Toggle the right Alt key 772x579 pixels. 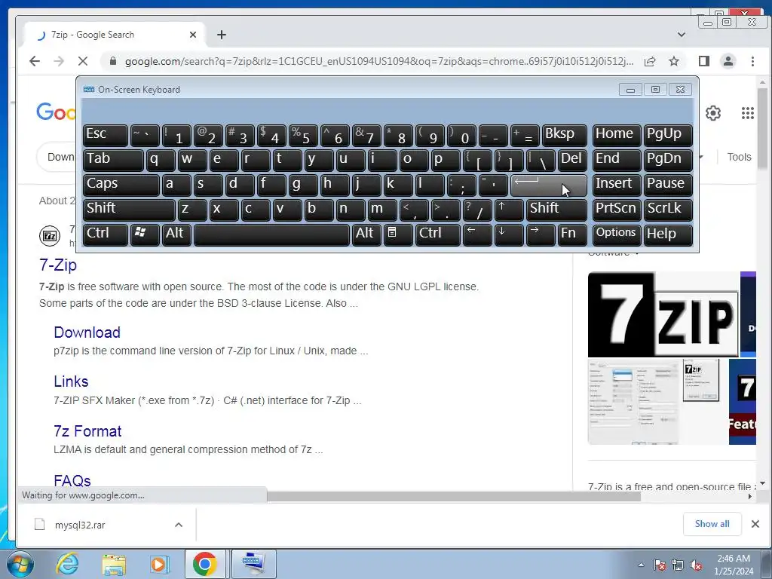(x=366, y=234)
